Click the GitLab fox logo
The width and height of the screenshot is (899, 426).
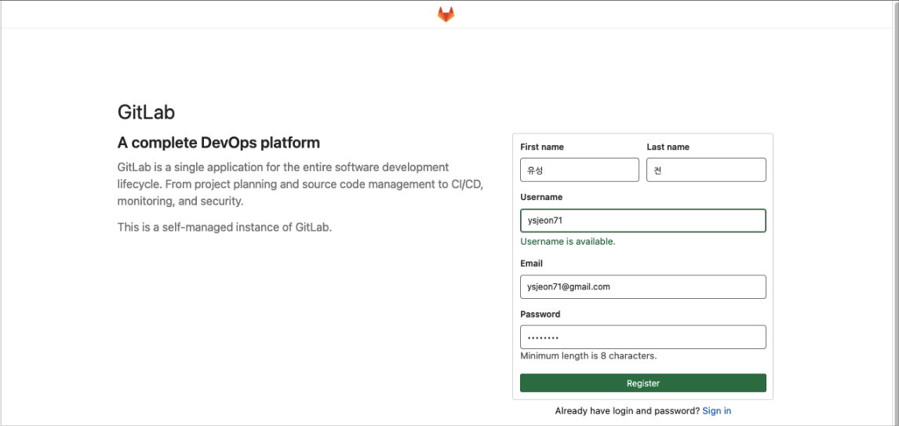pyautogui.click(x=446, y=14)
